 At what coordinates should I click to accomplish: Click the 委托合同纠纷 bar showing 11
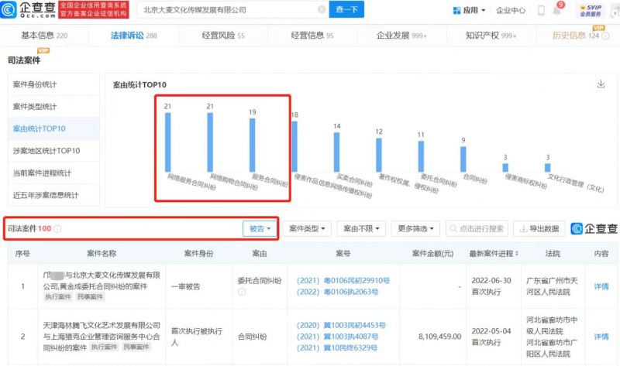point(421,156)
